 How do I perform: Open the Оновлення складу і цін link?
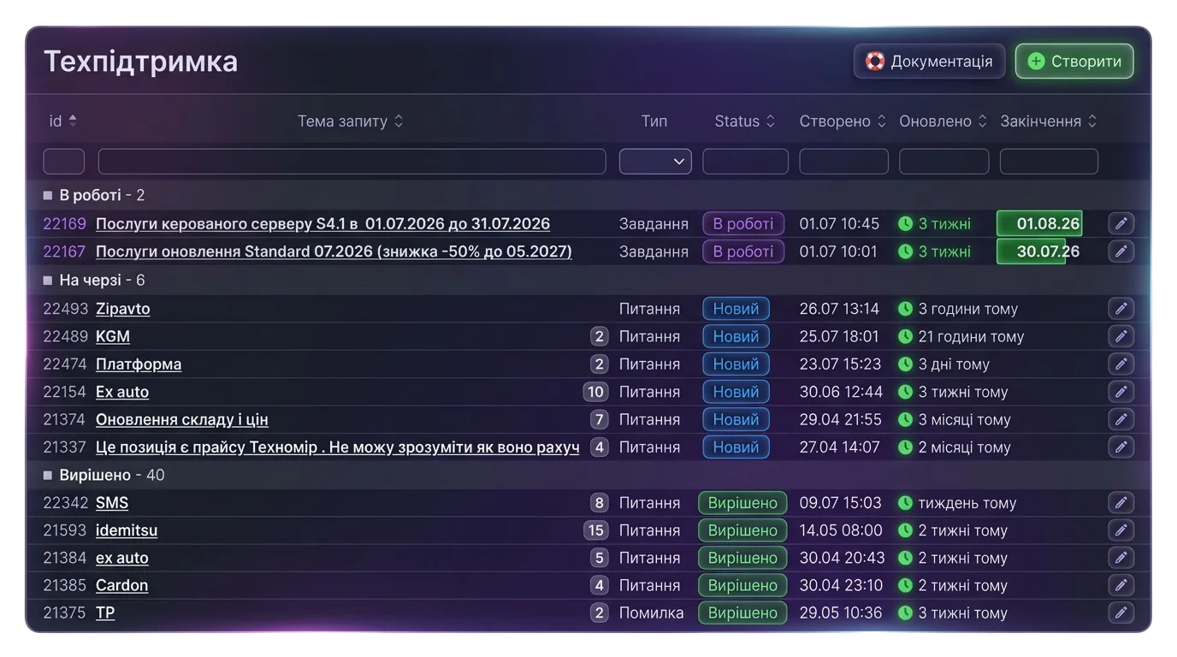[182, 419]
